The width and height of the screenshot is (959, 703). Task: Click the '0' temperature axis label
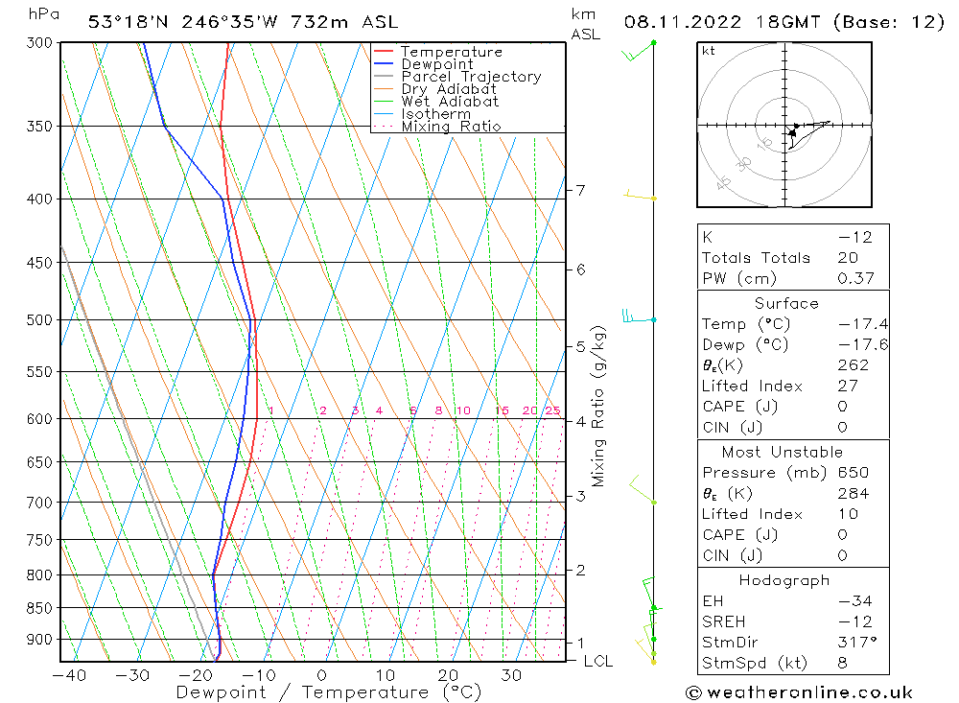[x=321, y=675]
